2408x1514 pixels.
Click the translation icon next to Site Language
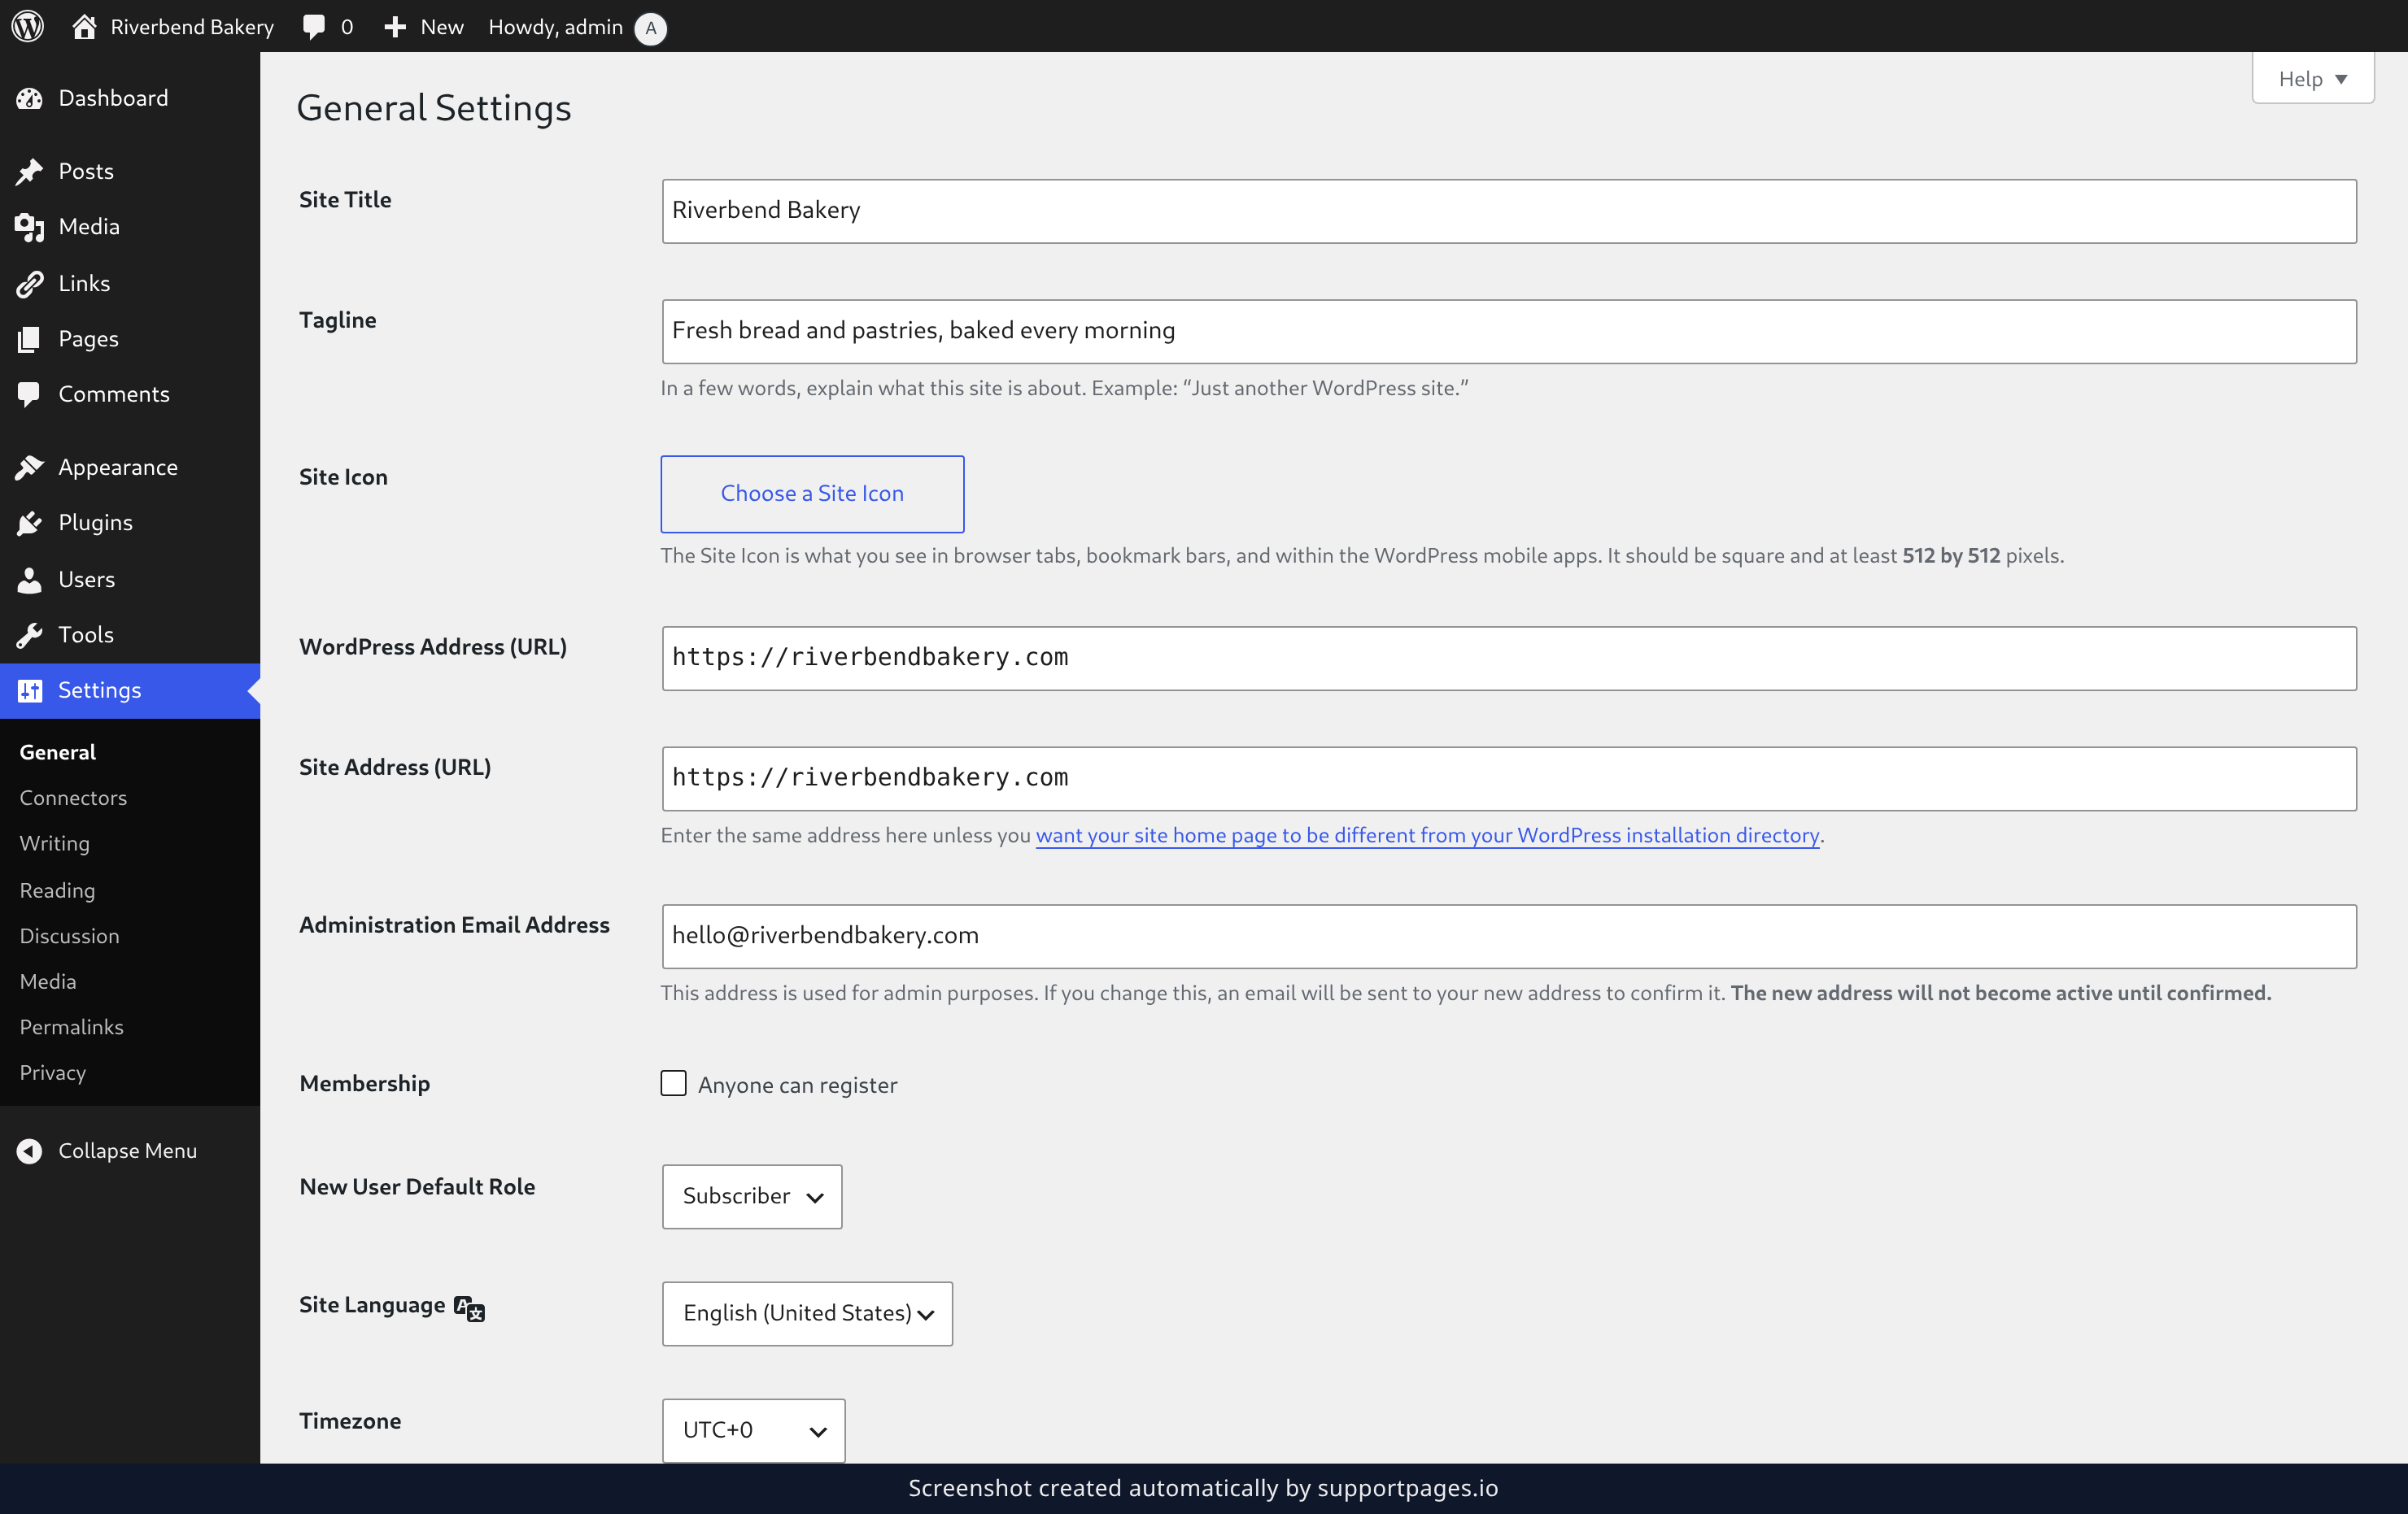pos(469,1307)
